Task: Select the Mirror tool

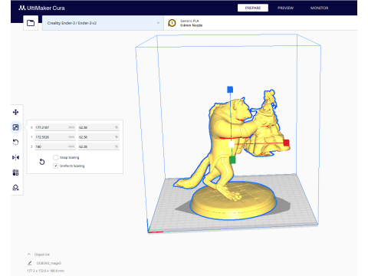Action: pos(15,157)
